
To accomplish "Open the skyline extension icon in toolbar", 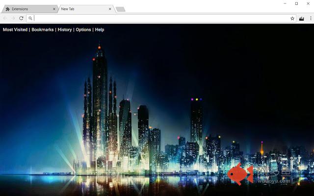I will pos(301,19).
